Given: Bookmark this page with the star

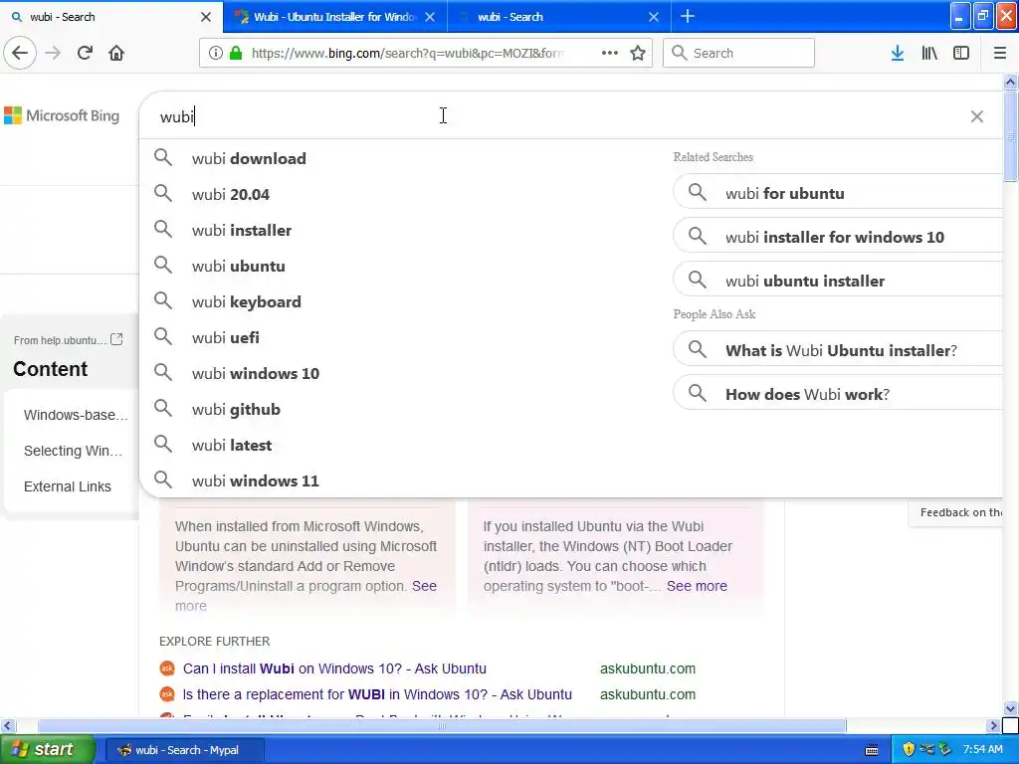Looking at the screenshot, I should [x=638, y=53].
